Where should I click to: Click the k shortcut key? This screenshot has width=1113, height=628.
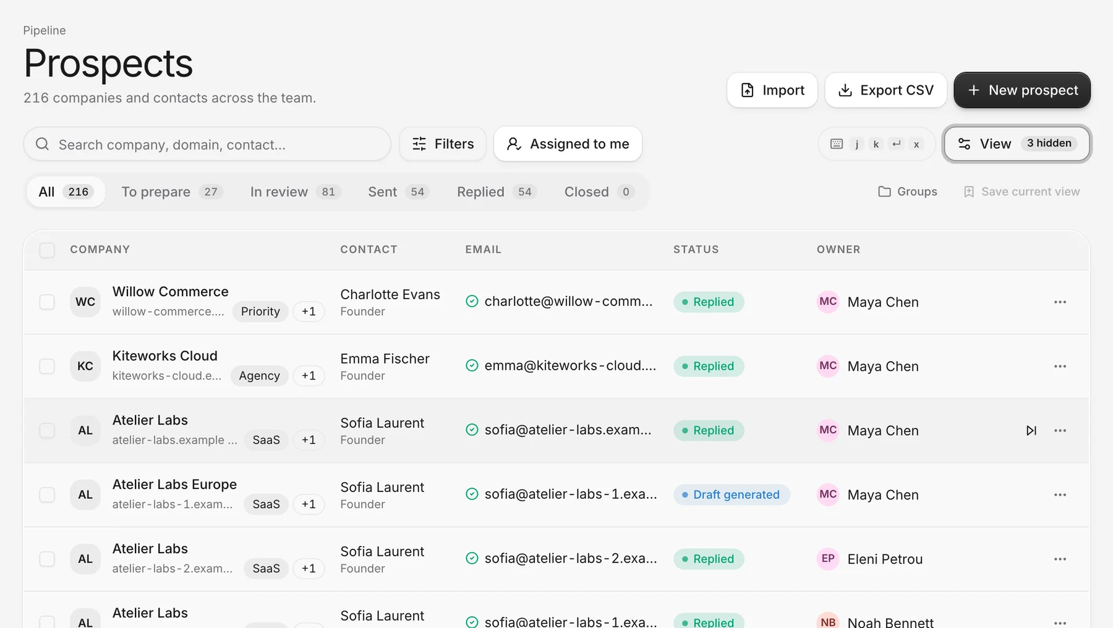pyautogui.click(x=876, y=144)
